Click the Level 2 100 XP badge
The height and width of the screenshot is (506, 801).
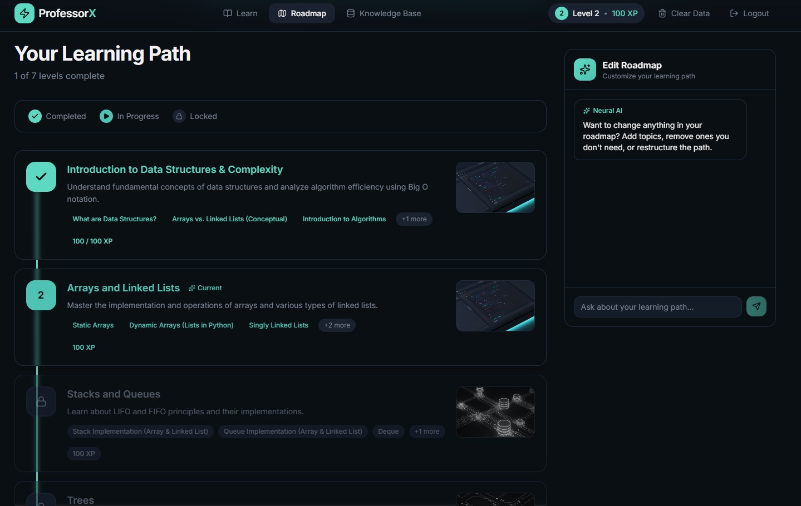pos(596,13)
